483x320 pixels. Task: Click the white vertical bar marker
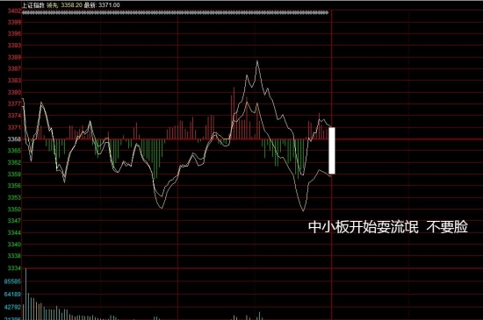[332, 151]
